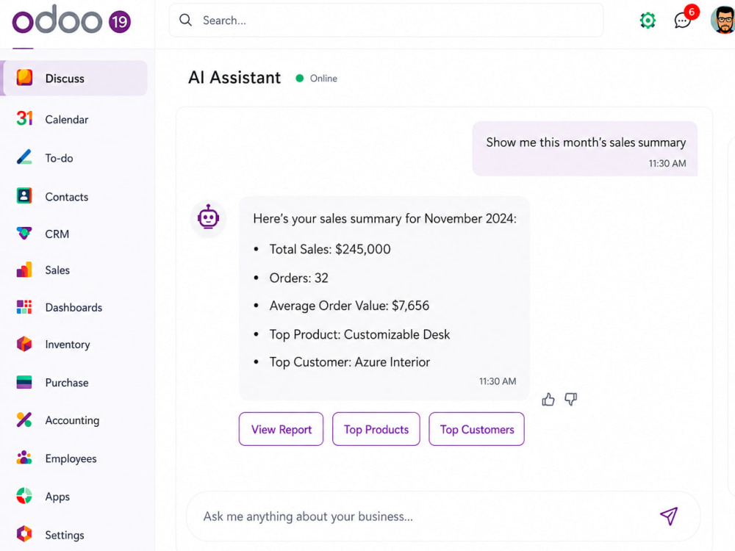Viewport: 735px width, 551px height.
Task: Select the Discuss menu item
Action: point(75,79)
